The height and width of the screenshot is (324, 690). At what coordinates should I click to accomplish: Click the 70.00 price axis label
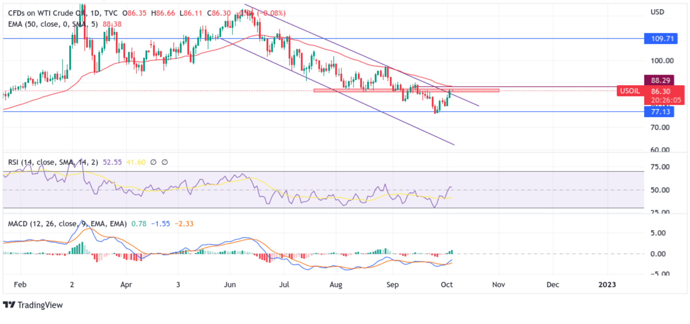(x=660, y=127)
